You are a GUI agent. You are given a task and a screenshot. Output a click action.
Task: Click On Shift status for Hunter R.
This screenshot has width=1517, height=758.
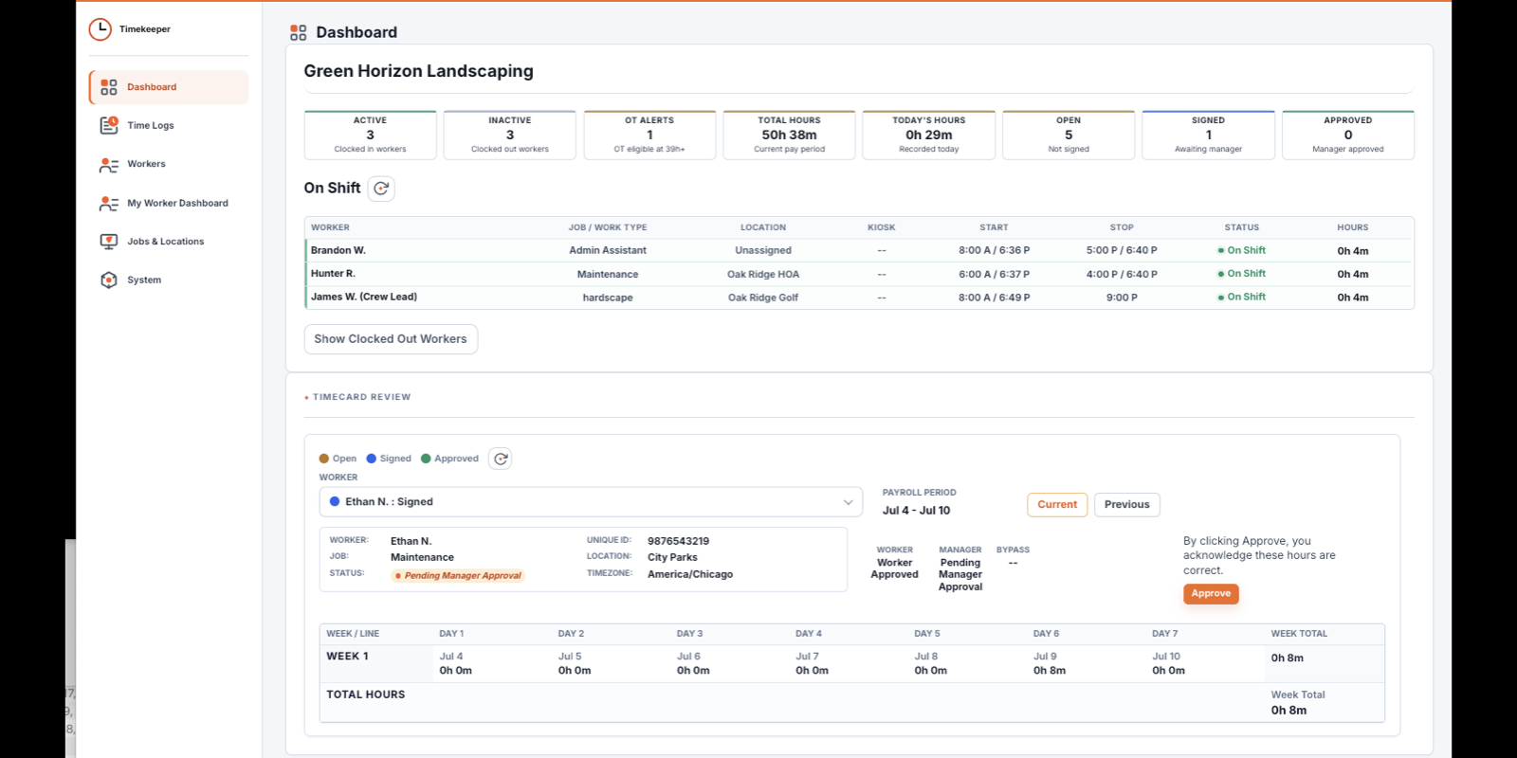(x=1242, y=274)
